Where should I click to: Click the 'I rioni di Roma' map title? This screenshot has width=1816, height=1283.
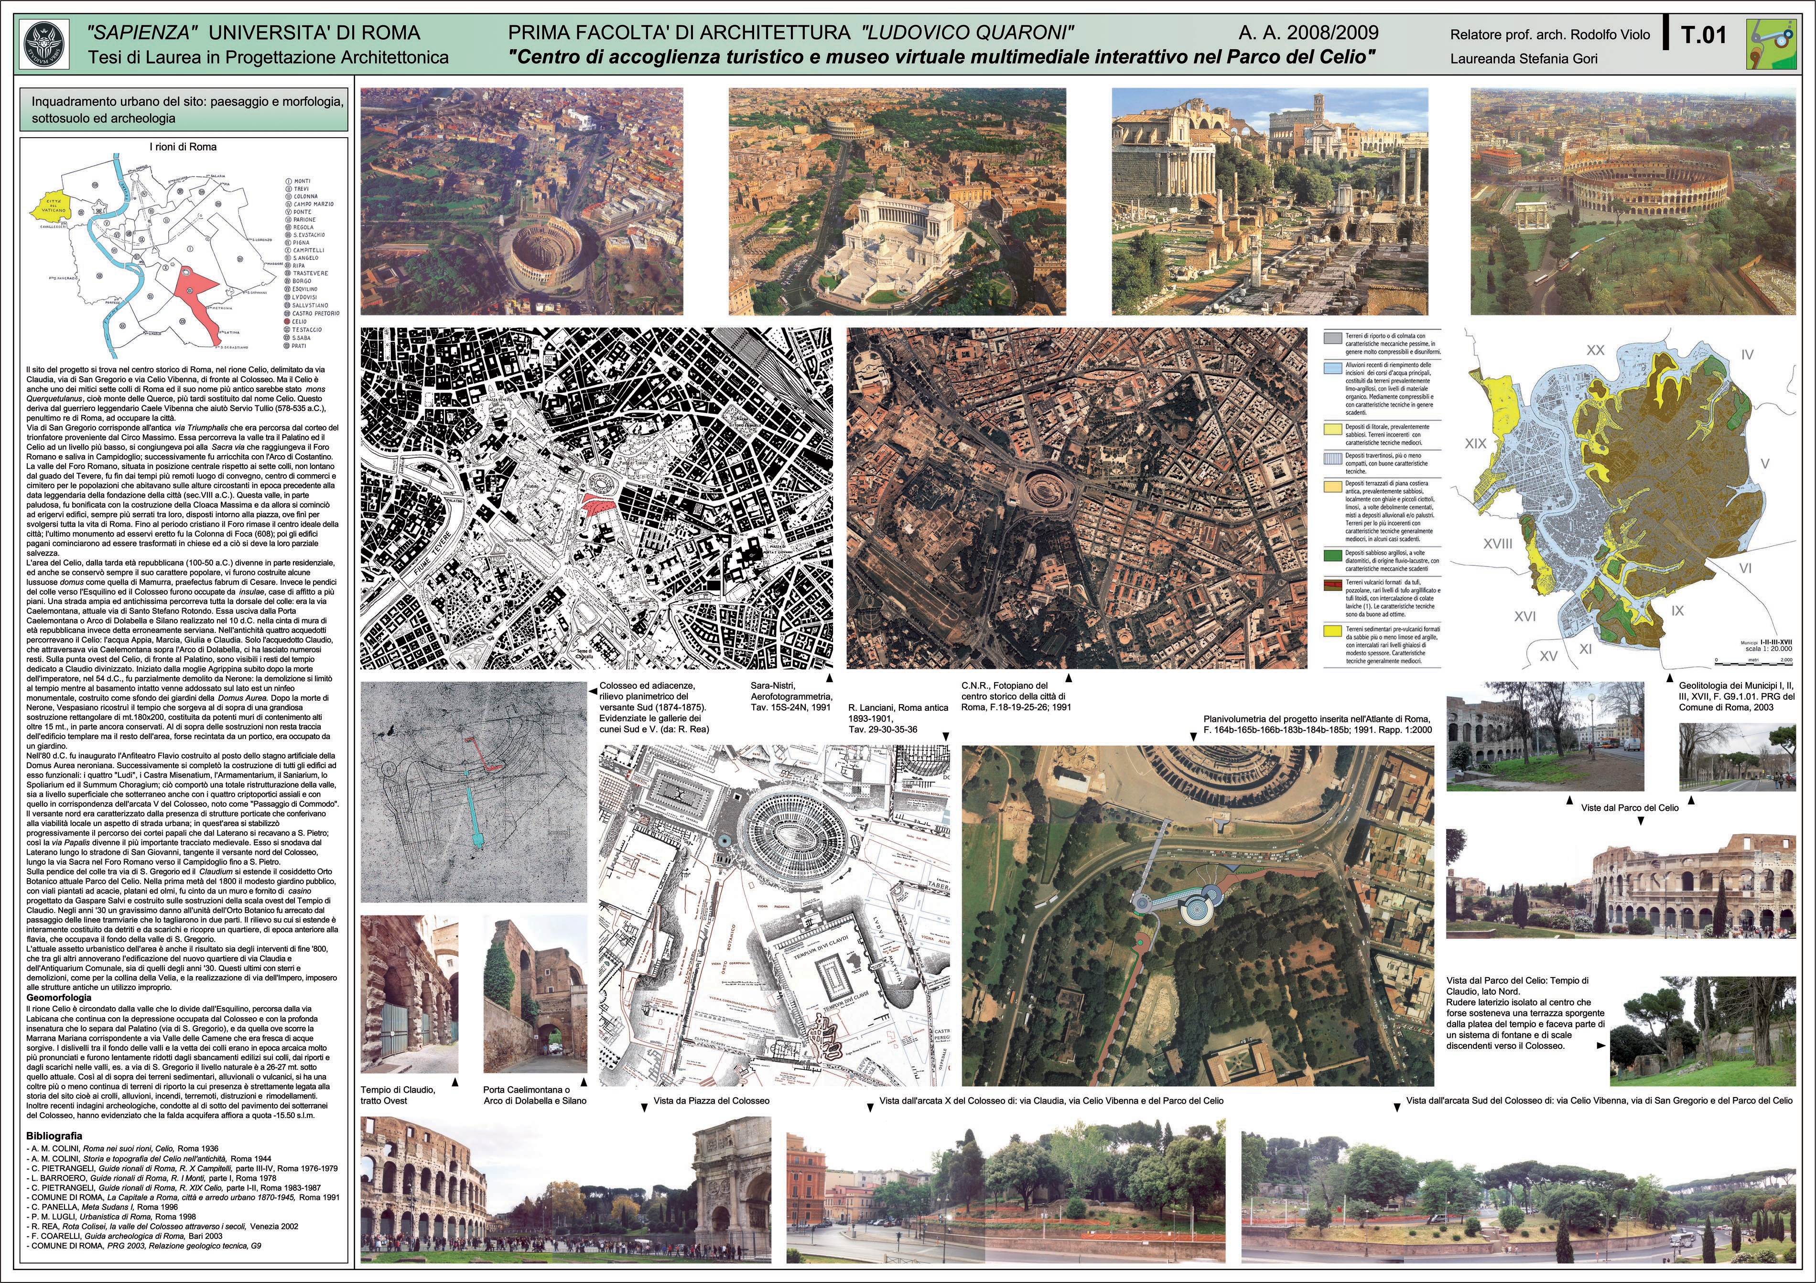183,147
